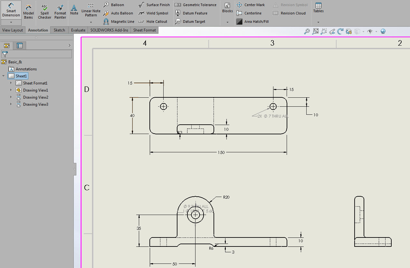This screenshot has height=268, width=410.
Task: Click the scene appearance globe icon
Action: 383,31
